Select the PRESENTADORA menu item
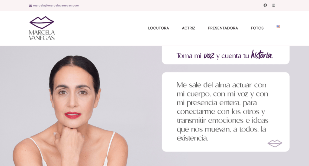 pos(223,28)
